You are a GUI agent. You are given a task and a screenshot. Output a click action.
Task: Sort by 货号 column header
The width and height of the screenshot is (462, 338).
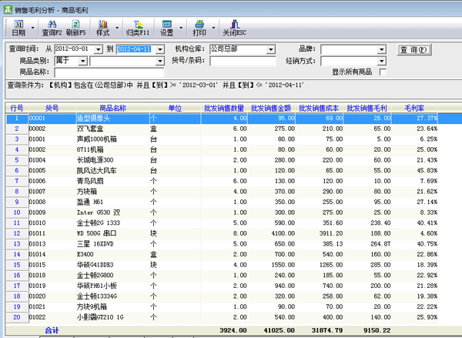(x=52, y=108)
